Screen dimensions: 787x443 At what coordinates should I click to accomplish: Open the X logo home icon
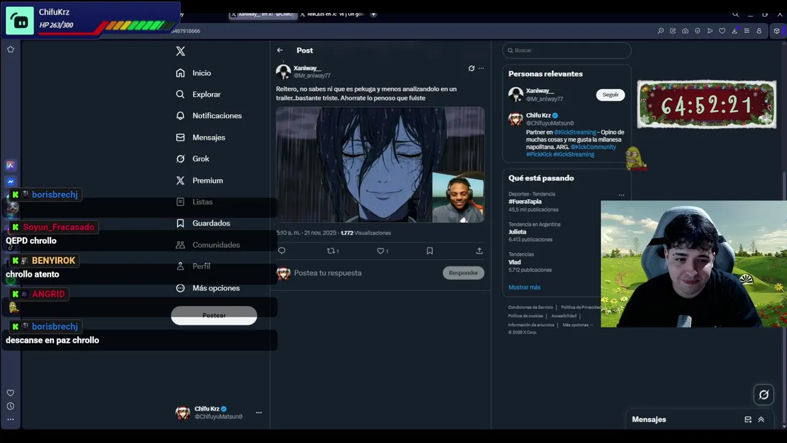tap(180, 51)
